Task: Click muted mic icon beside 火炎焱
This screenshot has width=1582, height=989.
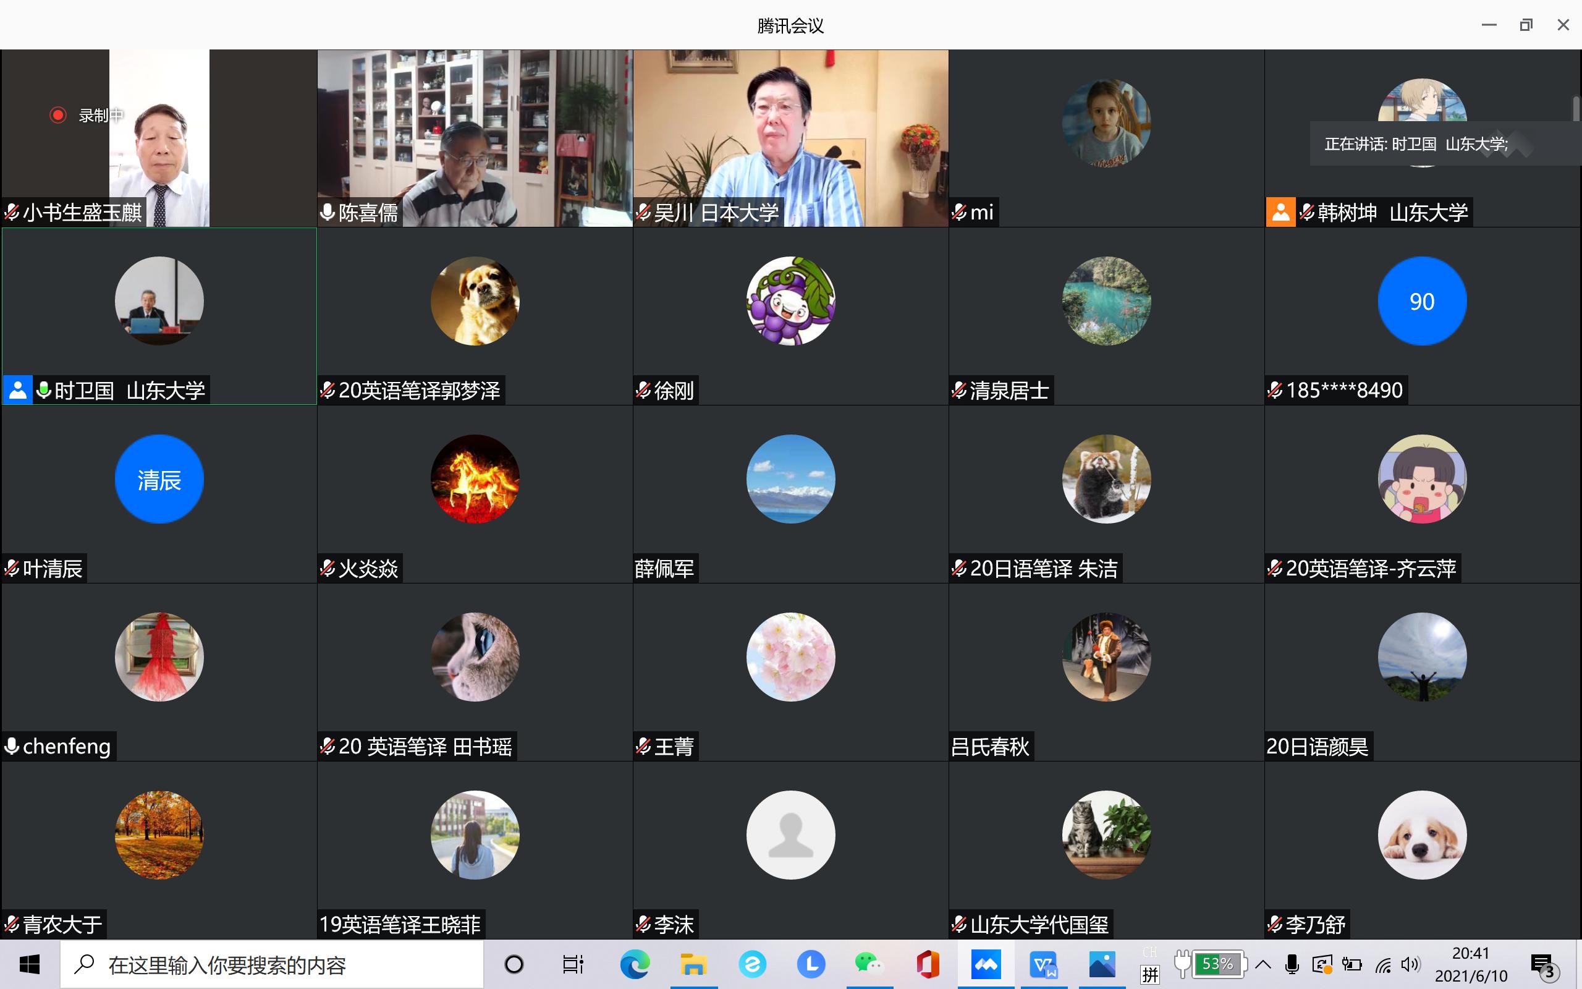Action: tap(328, 569)
